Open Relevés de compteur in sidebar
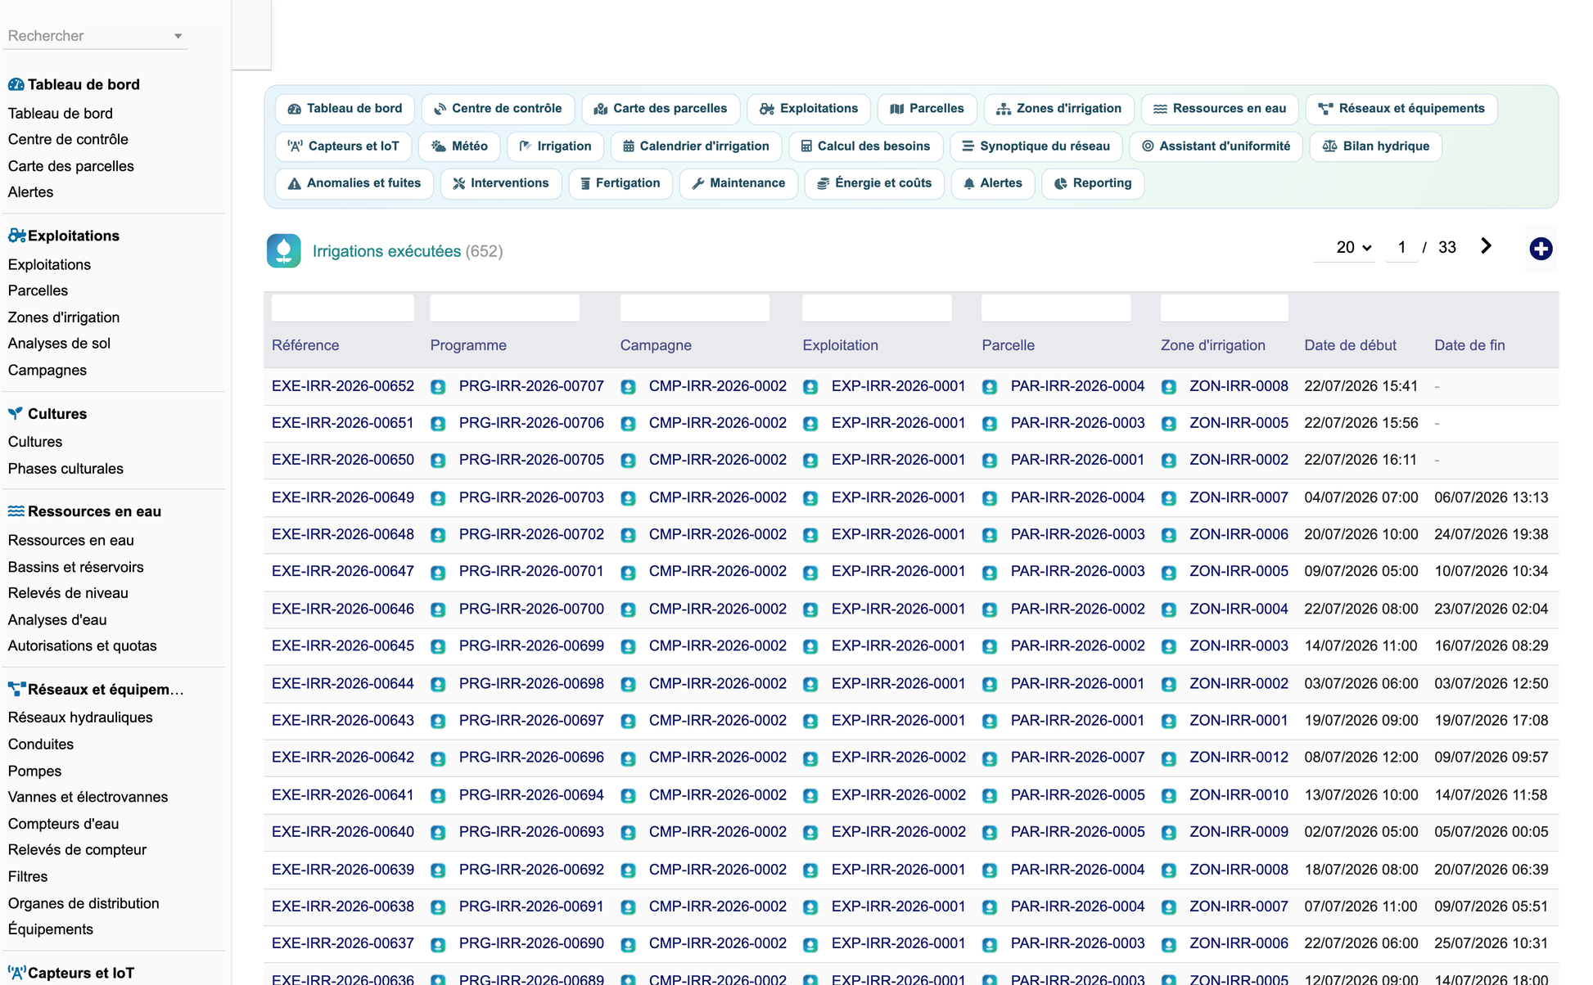The image size is (1593, 985). tap(77, 850)
